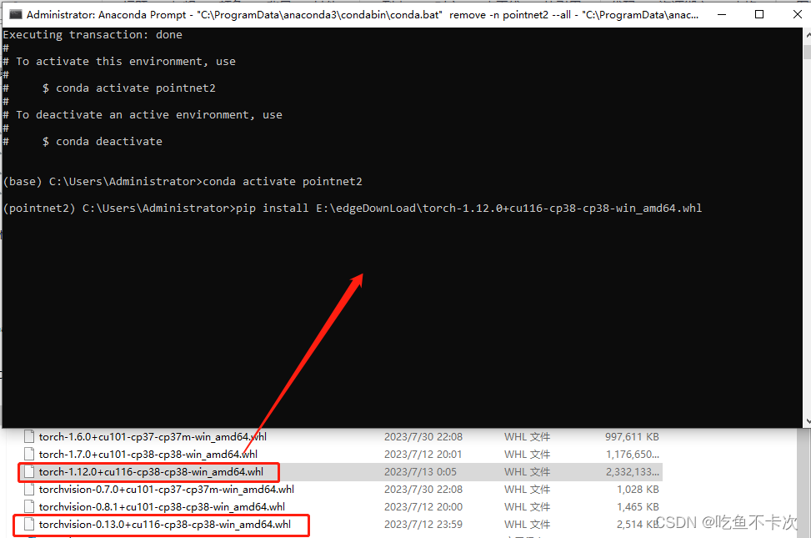
Task: Click the '$ conda deactivate' hint line
Action: point(103,141)
